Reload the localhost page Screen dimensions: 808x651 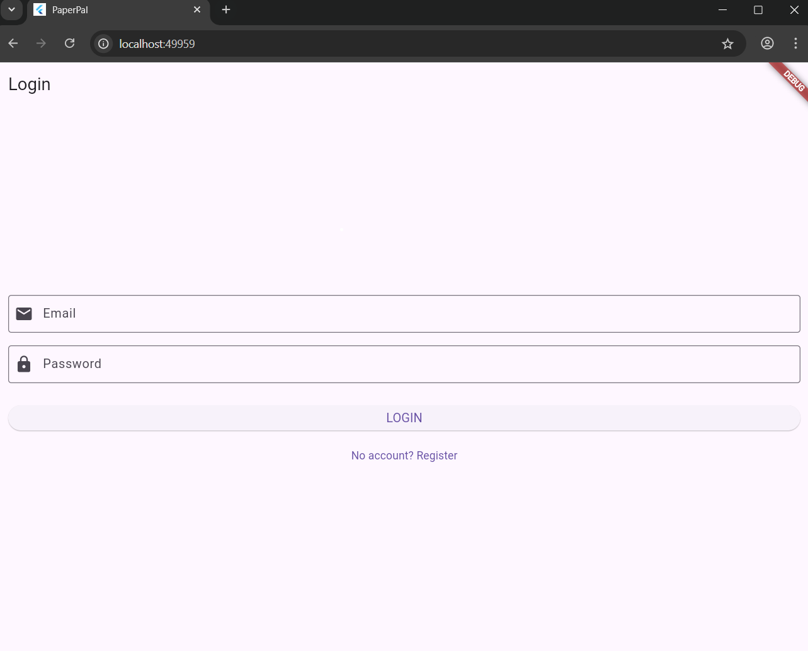coord(70,43)
